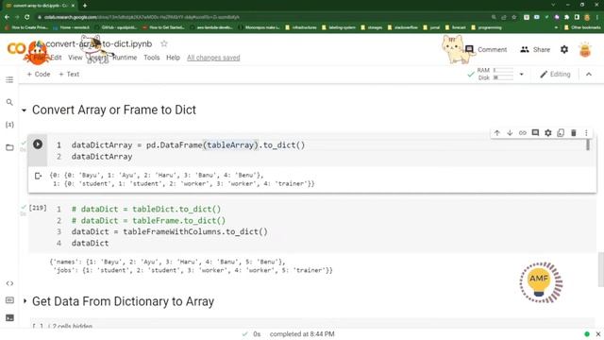Open the RAM Disk resources dropdown arrow

522,74
